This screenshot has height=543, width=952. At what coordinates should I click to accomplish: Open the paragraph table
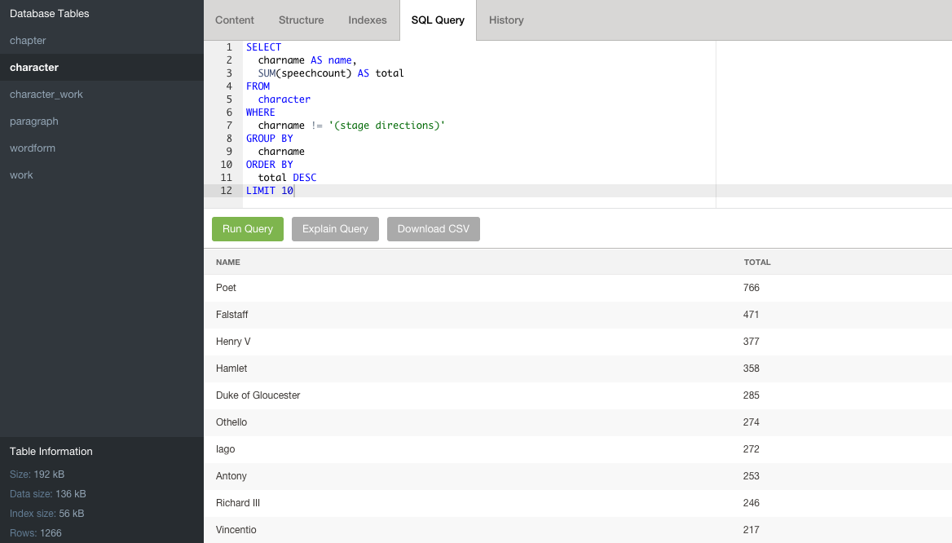(34, 121)
